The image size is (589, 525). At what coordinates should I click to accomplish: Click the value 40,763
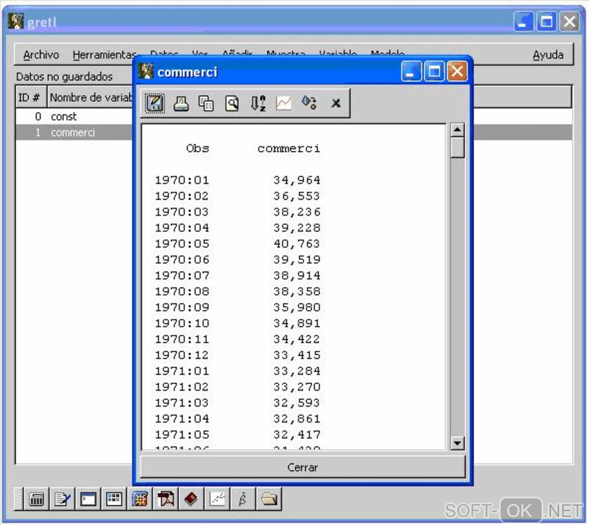click(x=297, y=243)
